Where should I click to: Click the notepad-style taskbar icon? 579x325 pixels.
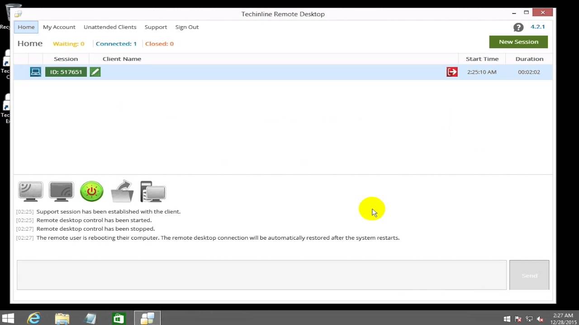pos(90,319)
